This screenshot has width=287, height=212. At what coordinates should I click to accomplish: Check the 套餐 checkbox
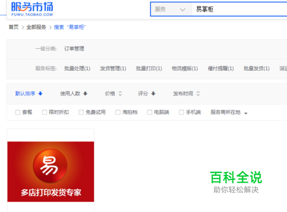[18, 112]
